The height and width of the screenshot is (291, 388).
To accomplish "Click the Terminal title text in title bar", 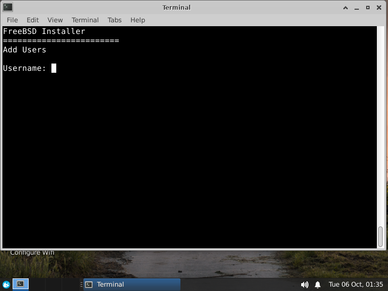I will [177, 8].
